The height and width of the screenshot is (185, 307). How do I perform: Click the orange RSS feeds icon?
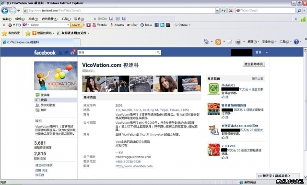pyautogui.click(x=218, y=42)
